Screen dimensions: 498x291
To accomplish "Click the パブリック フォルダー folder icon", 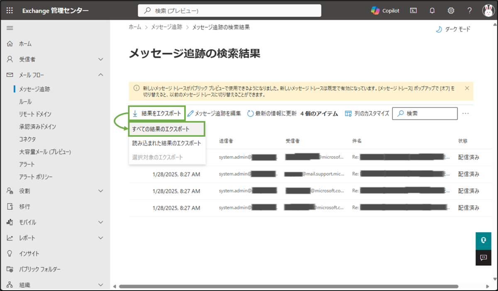I will tap(10, 269).
